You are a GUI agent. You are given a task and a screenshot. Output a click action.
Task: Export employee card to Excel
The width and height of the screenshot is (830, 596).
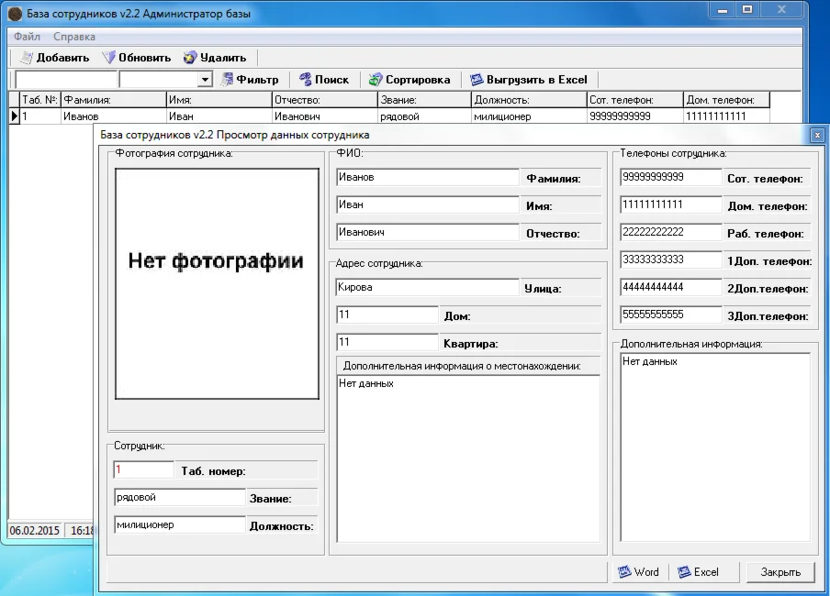tap(698, 571)
